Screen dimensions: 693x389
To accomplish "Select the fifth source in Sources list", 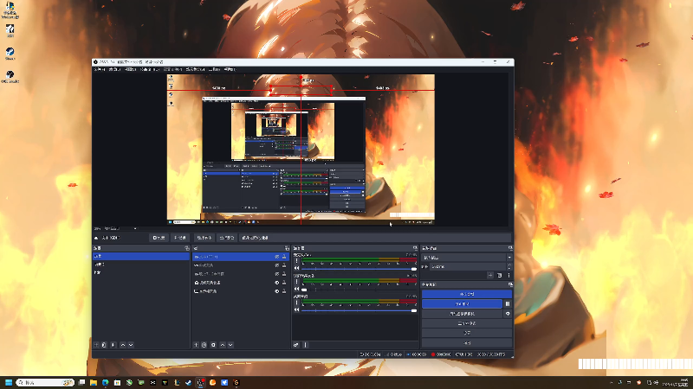I will 241,291.
